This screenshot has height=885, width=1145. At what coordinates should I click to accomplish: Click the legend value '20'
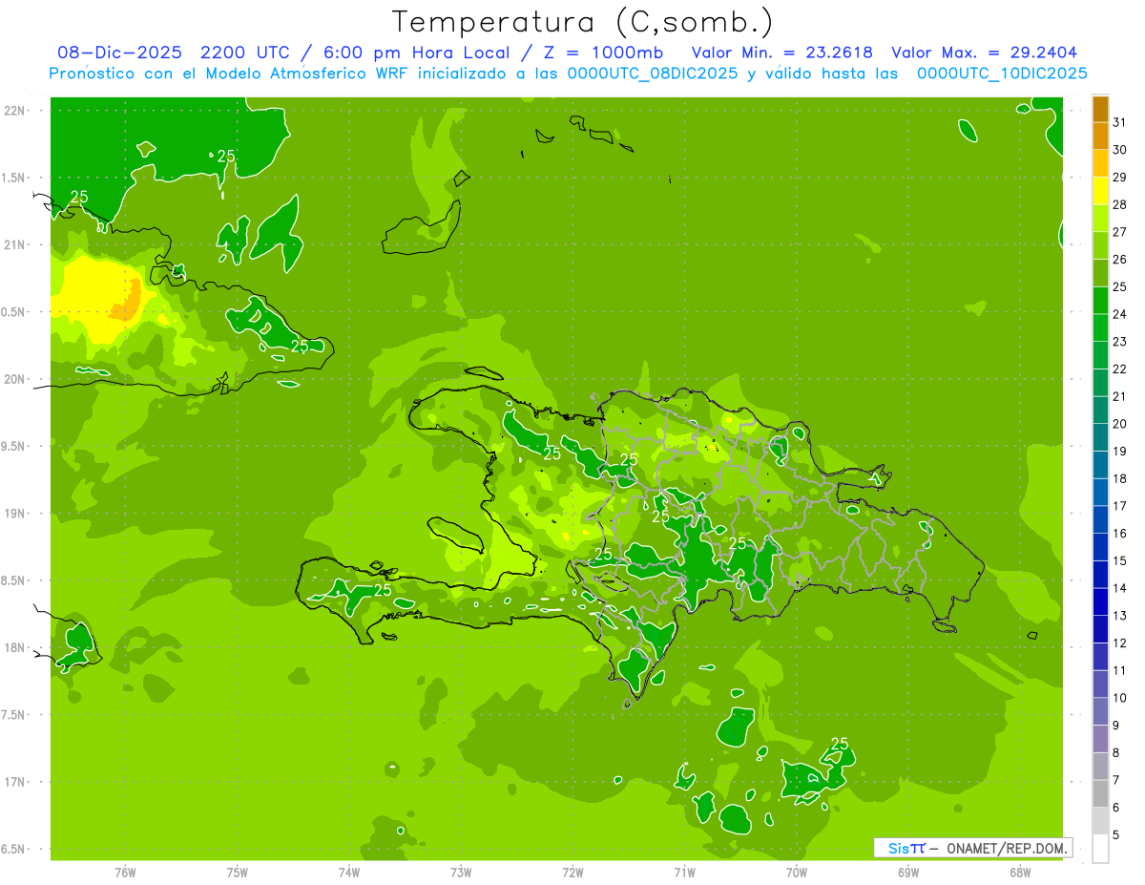pos(1120,424)
